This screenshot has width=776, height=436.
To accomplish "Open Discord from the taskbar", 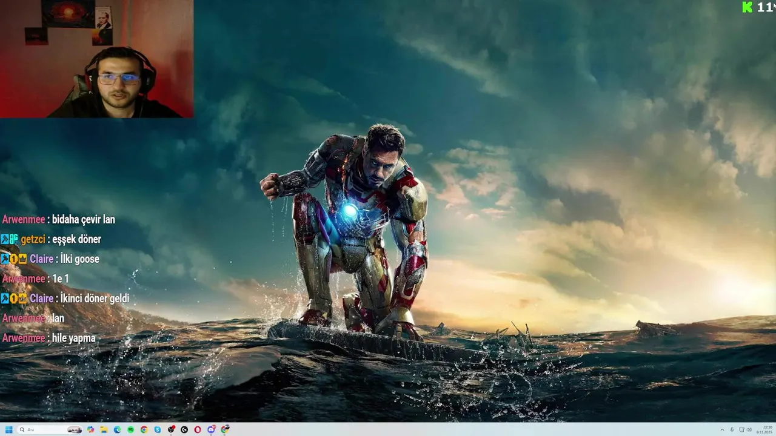I will click(212, 429).
